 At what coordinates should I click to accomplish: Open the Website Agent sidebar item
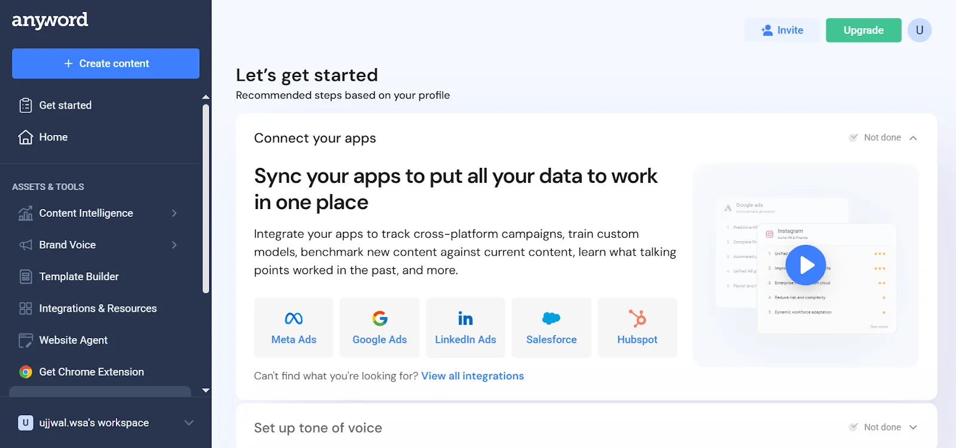73,340
